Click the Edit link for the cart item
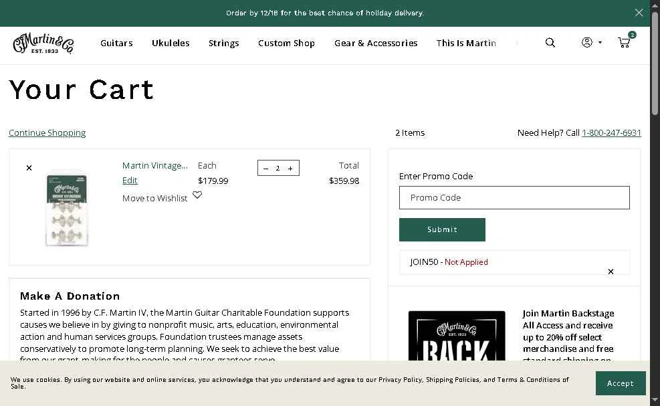This screenshot has height=406, width=660. coord(130,180)
